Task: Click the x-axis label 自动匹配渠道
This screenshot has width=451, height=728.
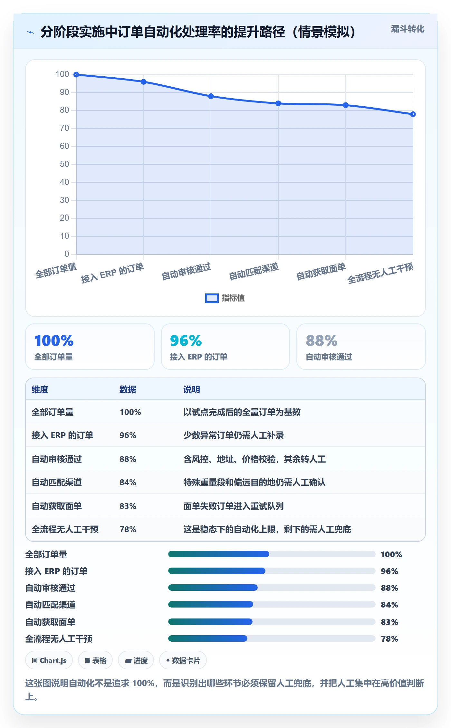Action: pyautogui.click(x=254, y=271)
